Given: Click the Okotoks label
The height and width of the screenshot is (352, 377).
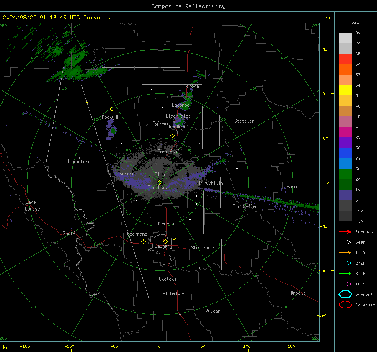Looking at the screenshot, I should click(168, 279).
